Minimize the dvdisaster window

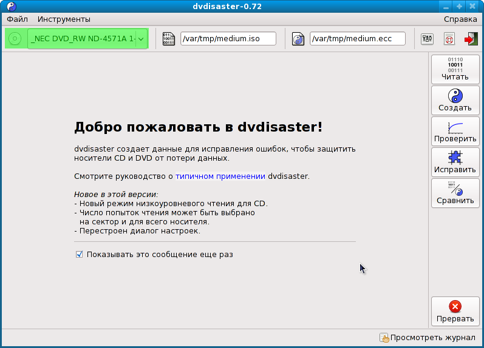click(446, 7)
